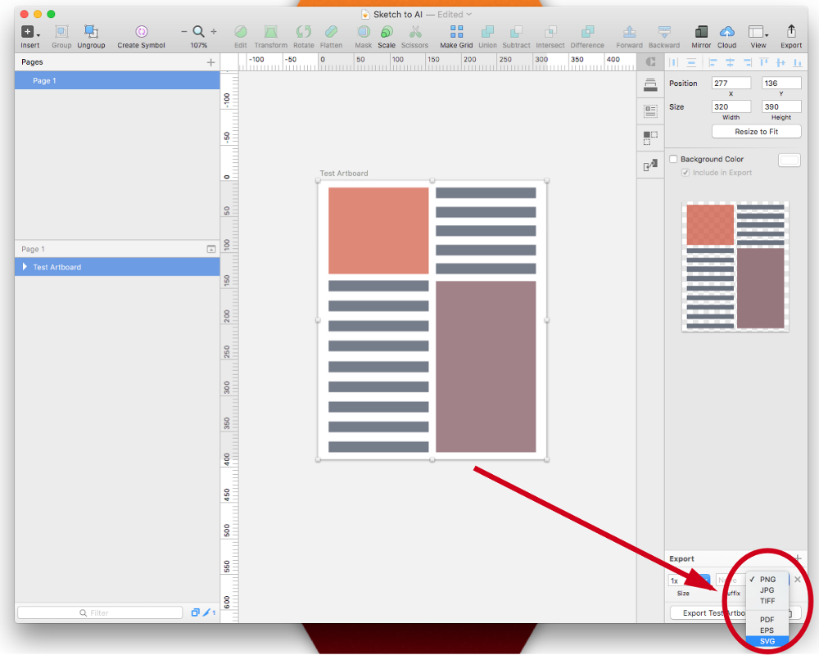Viewport: 819px width, 655px height.
Task: Choose SVG from the format menu
Action: click(767, 641)
